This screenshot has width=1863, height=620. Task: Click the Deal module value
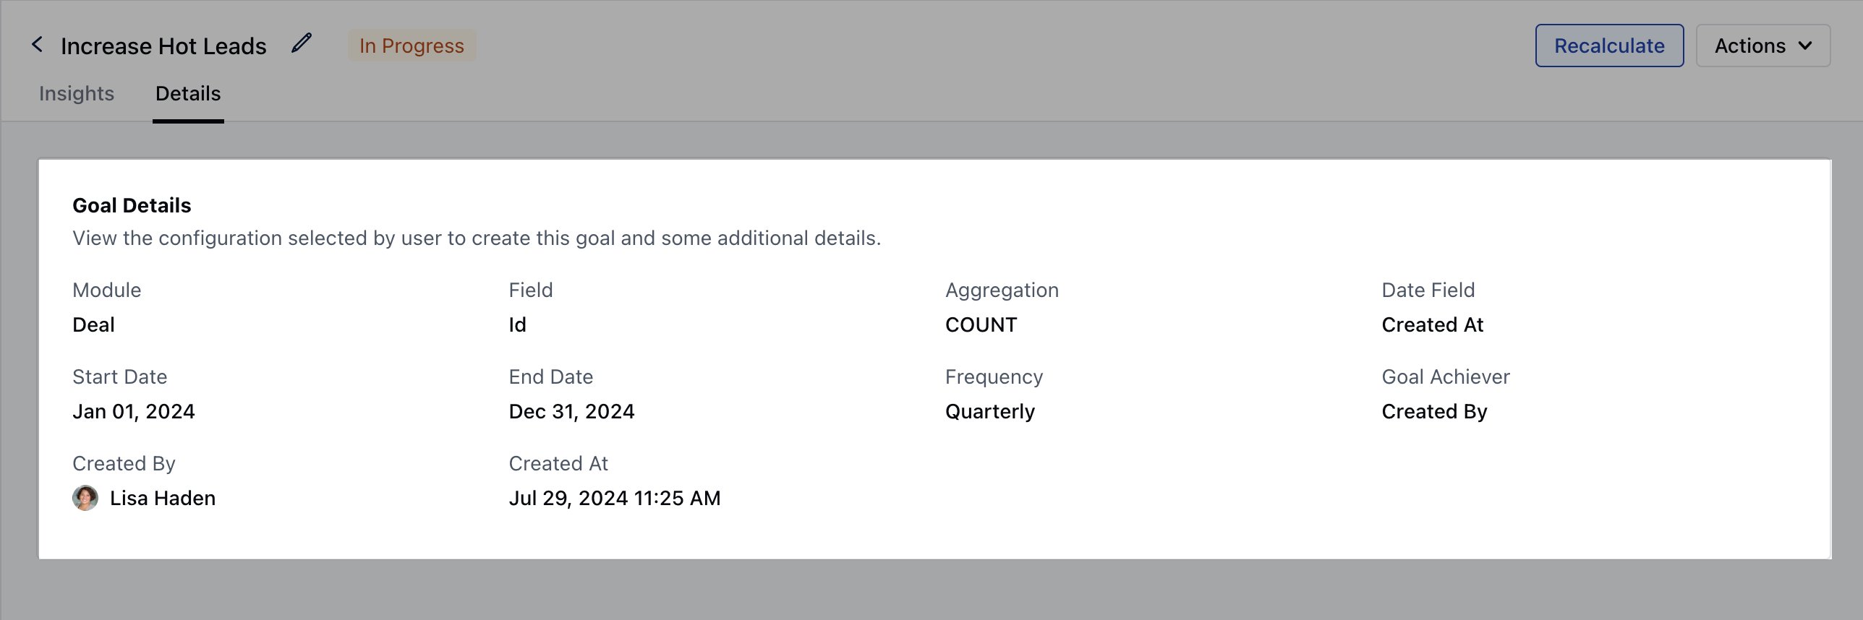(93, 324)
